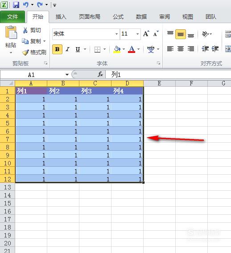
Task: Decrease font size with small A icon
Action: pyautogui.click(x=156, y=33)
